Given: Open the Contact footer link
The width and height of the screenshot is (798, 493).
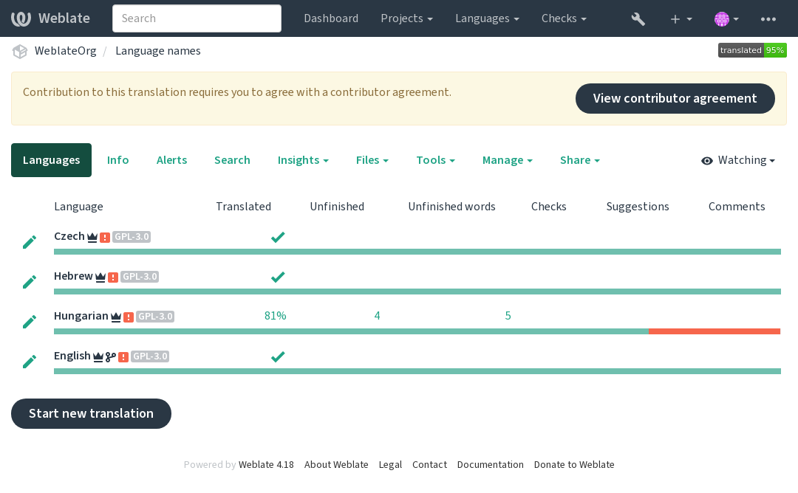Looking at the screenshot, I should pos(429,464).
